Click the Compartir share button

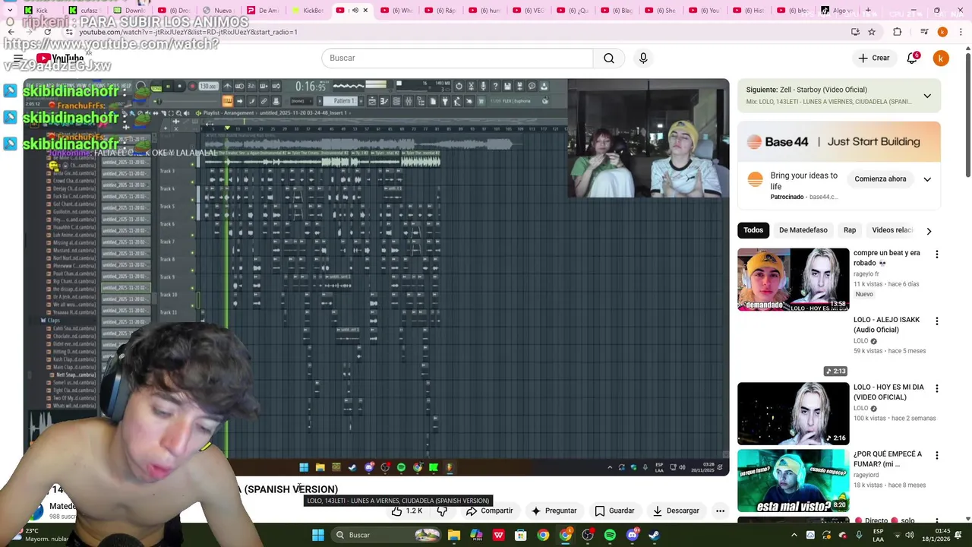click(489, 511)
